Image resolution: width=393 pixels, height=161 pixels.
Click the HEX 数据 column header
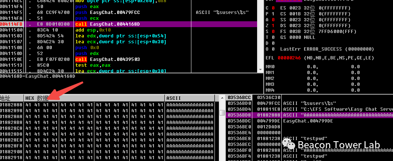pyautogui.click(x=94, y=98)
